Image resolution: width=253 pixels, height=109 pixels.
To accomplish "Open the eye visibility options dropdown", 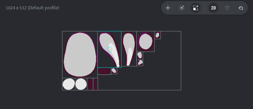I will tap(241, 8).
